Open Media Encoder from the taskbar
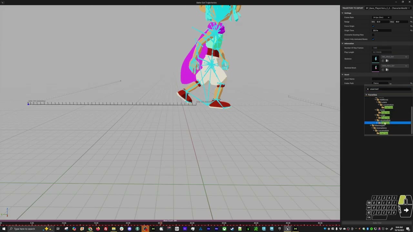The height and width of the screenshot is (232, 413). click(x=216, y=229)
